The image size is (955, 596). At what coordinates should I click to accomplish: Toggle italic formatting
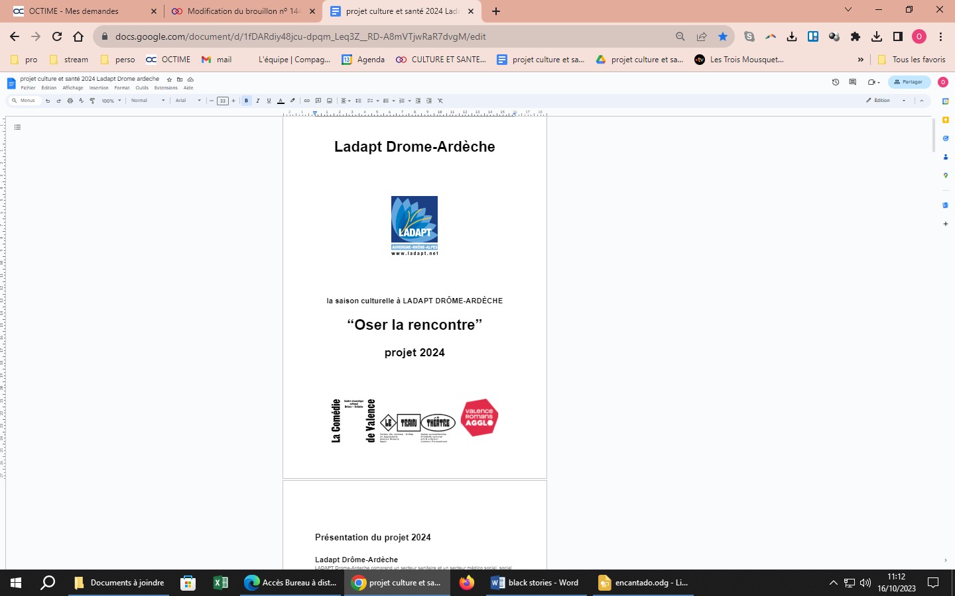click(x=257, y=101)
